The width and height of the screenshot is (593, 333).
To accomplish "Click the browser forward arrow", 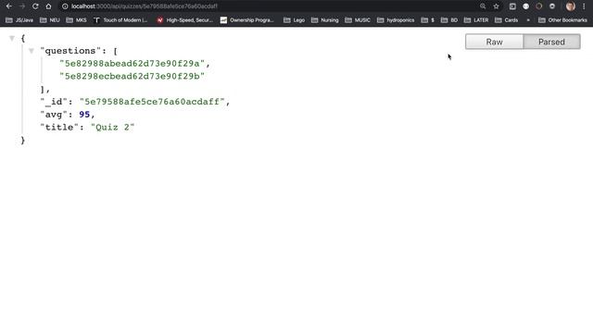I will (22, 6).
